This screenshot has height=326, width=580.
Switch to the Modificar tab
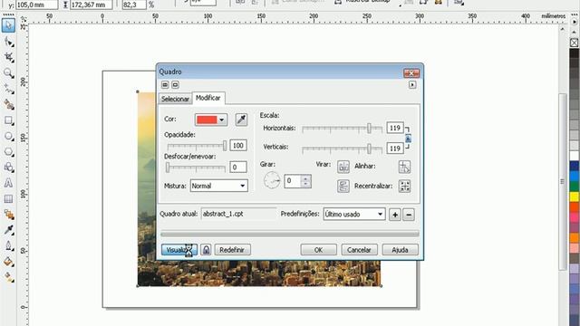tap(208, 98)
